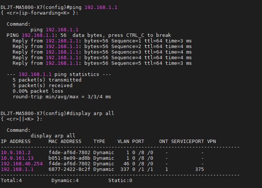
Task: Click IP address 10.9.161.2 in ARP table
Action: [x=16, y=153]
